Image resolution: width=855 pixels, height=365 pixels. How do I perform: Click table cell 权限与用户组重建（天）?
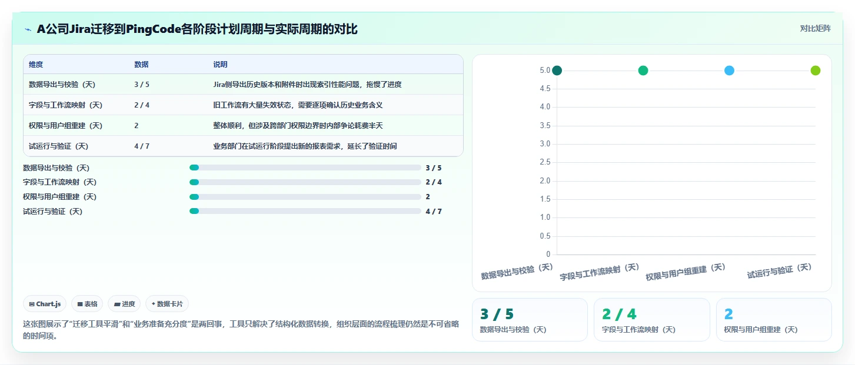click(66, 126)
